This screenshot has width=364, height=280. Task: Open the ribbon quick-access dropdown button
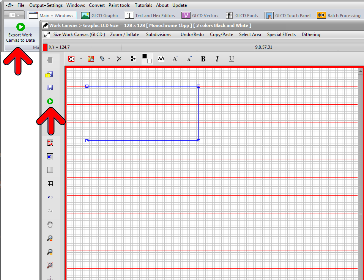pos(14,15)
